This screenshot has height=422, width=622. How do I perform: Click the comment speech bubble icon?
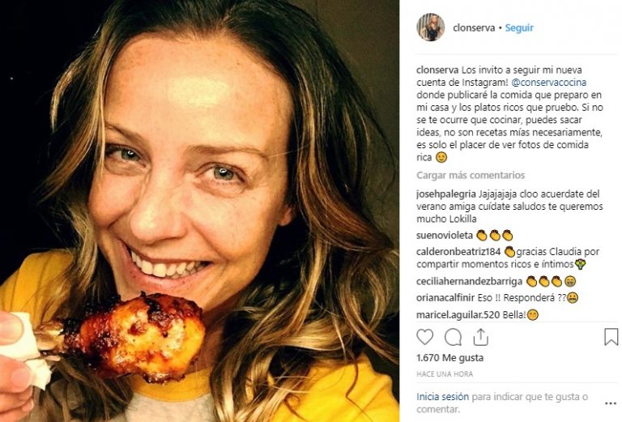[454, 337]
